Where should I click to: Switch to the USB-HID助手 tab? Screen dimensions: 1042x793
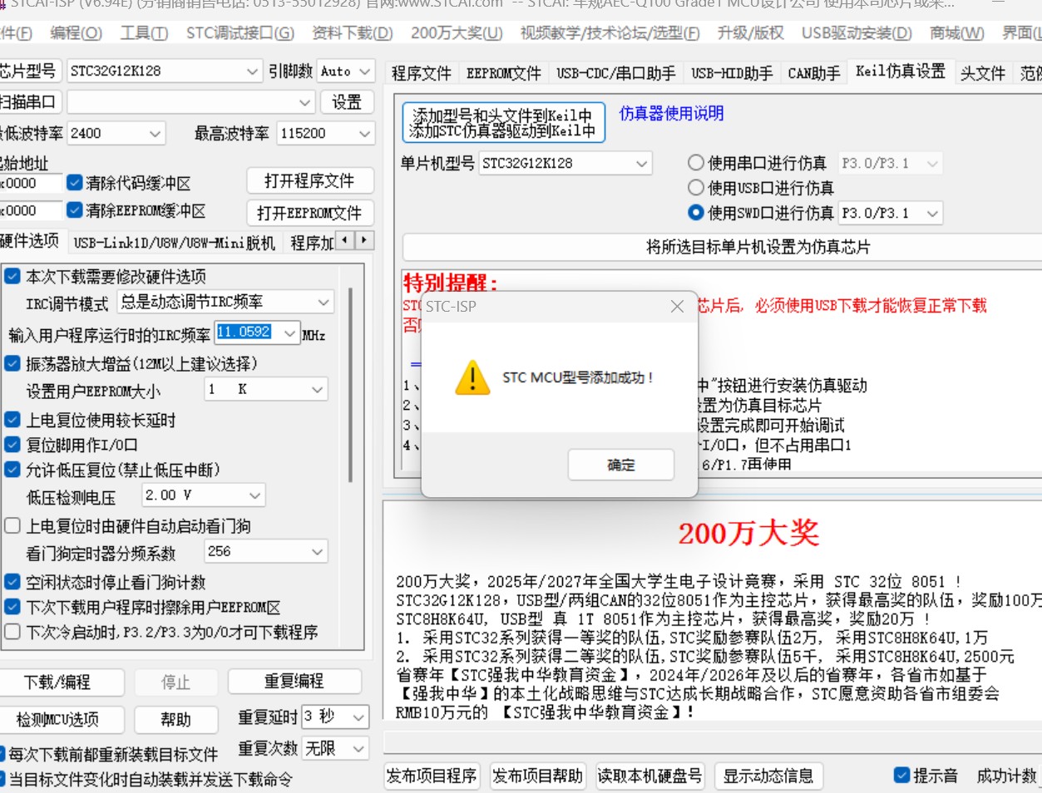pos(732,73)
